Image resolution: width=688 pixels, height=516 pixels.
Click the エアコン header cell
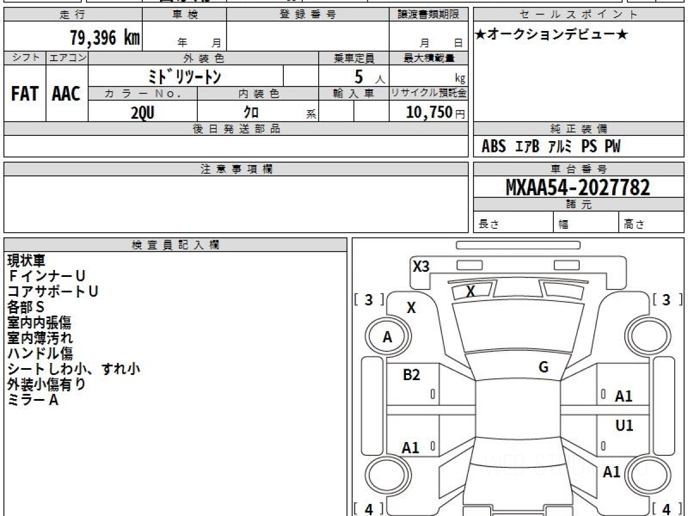coord(67,58)
